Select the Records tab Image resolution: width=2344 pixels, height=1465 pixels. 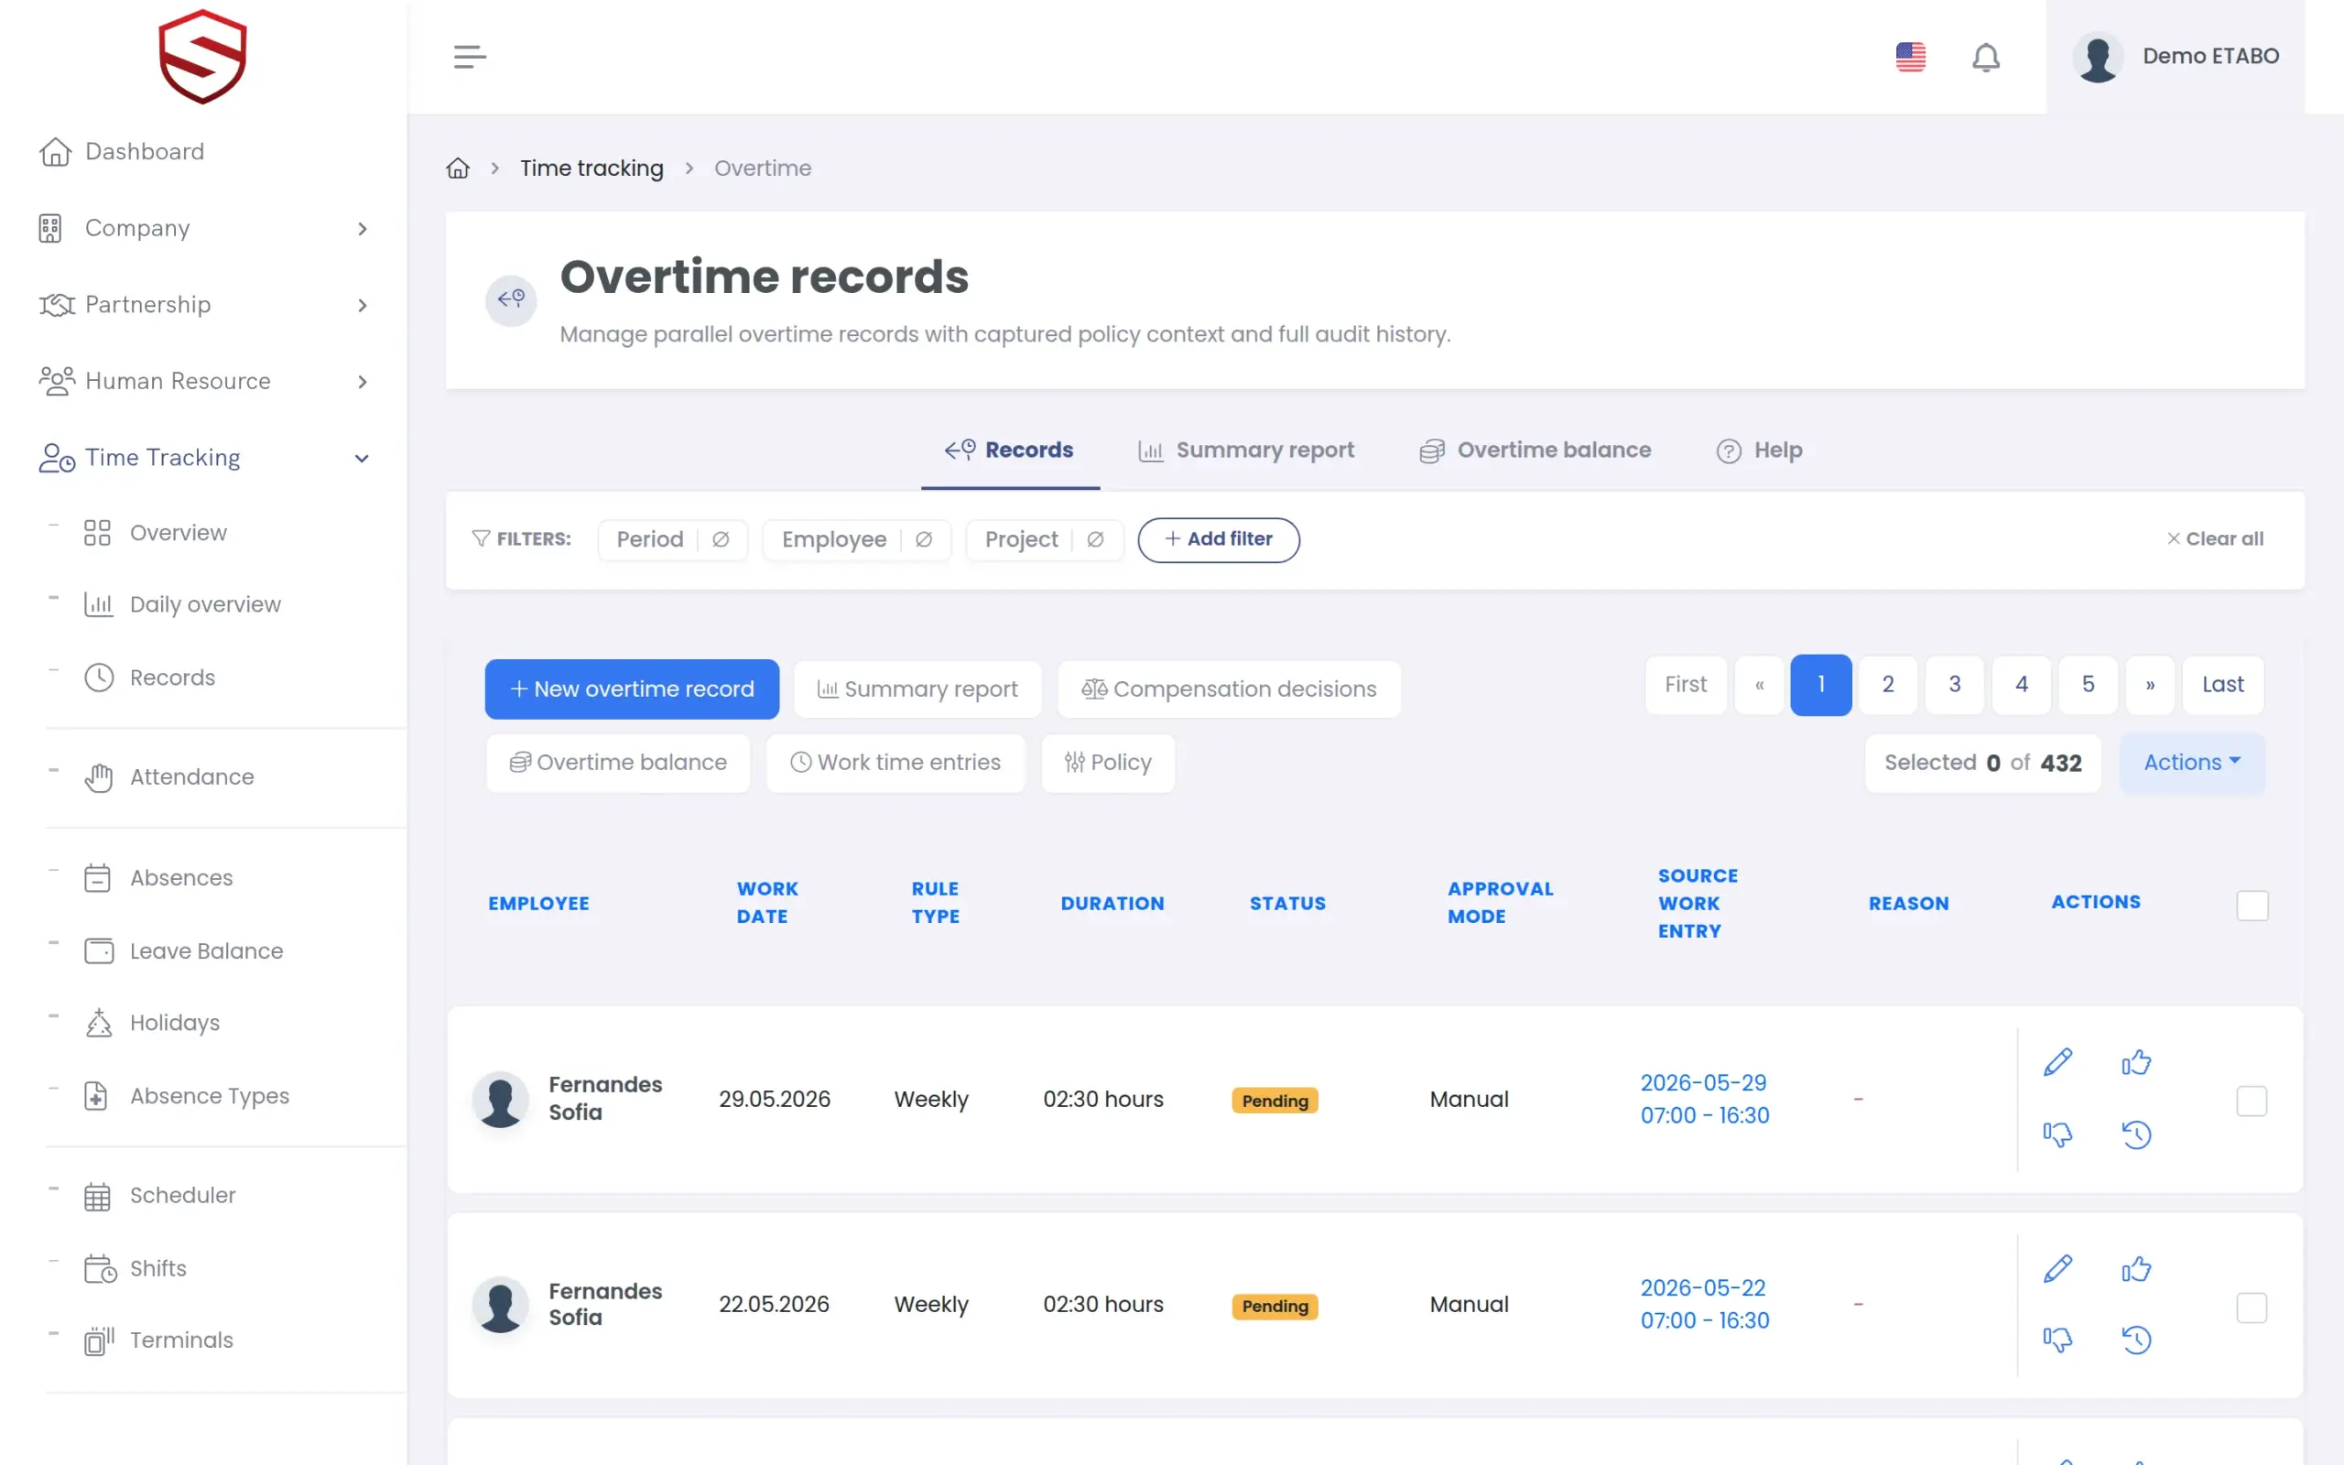coord(1010,450)
